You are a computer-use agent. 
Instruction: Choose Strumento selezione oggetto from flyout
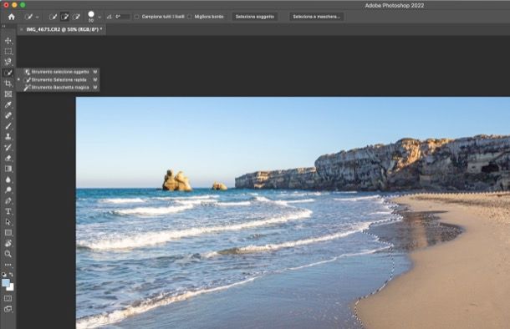tap(58, 72)
